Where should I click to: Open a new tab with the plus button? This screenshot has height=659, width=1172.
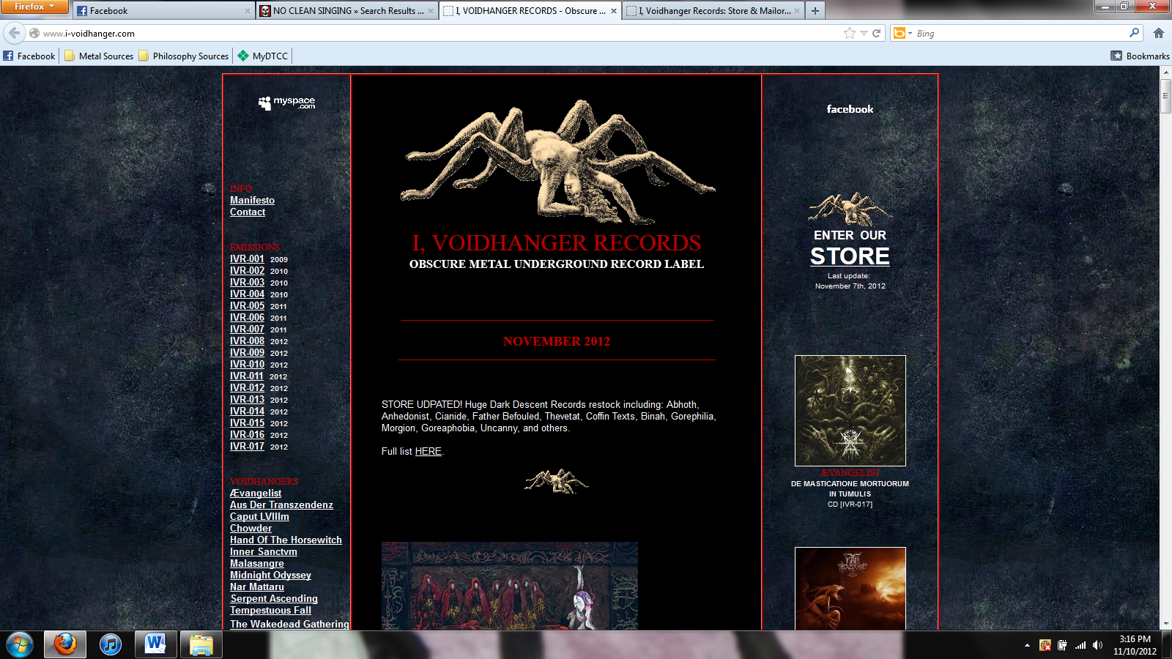point(815,10)
